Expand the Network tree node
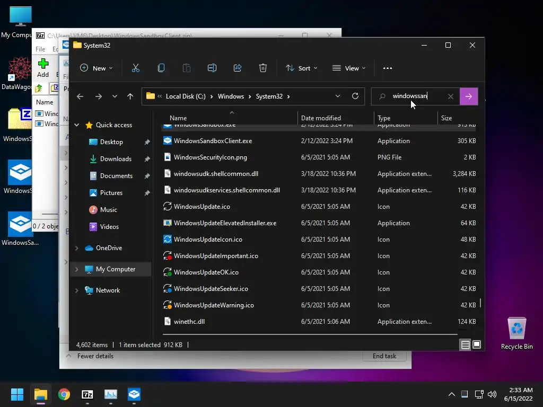 (x=77, y=290)
